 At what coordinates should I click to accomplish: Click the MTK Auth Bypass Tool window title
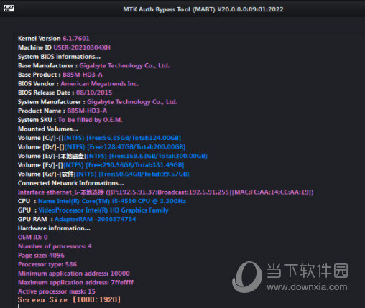(x=203, y=9)
